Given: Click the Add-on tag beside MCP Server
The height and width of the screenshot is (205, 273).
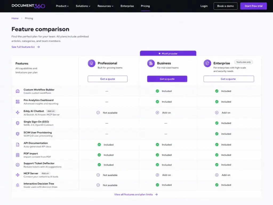Looking at the screenshot, I should [45, 173].
